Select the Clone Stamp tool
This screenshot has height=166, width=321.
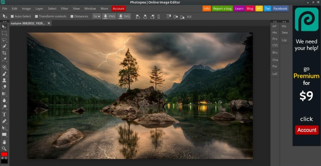[4, 80]
